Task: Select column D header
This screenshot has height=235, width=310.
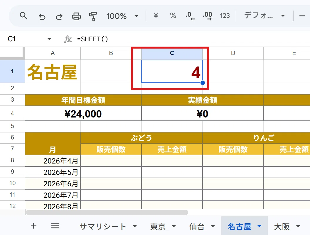Action: (233, 53)
